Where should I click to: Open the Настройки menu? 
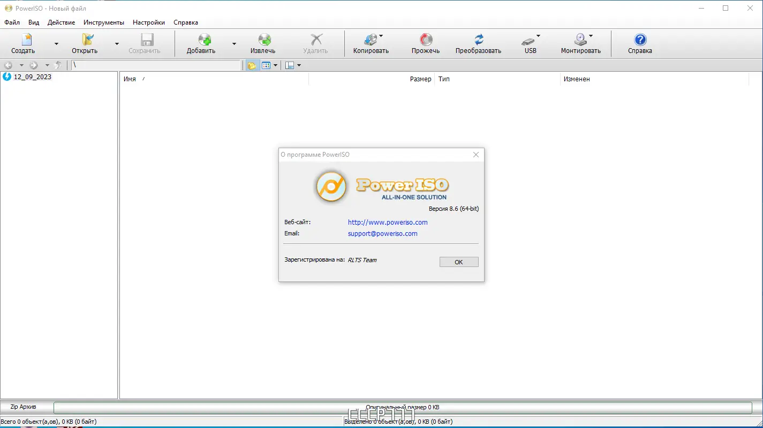tap(149, 22)
